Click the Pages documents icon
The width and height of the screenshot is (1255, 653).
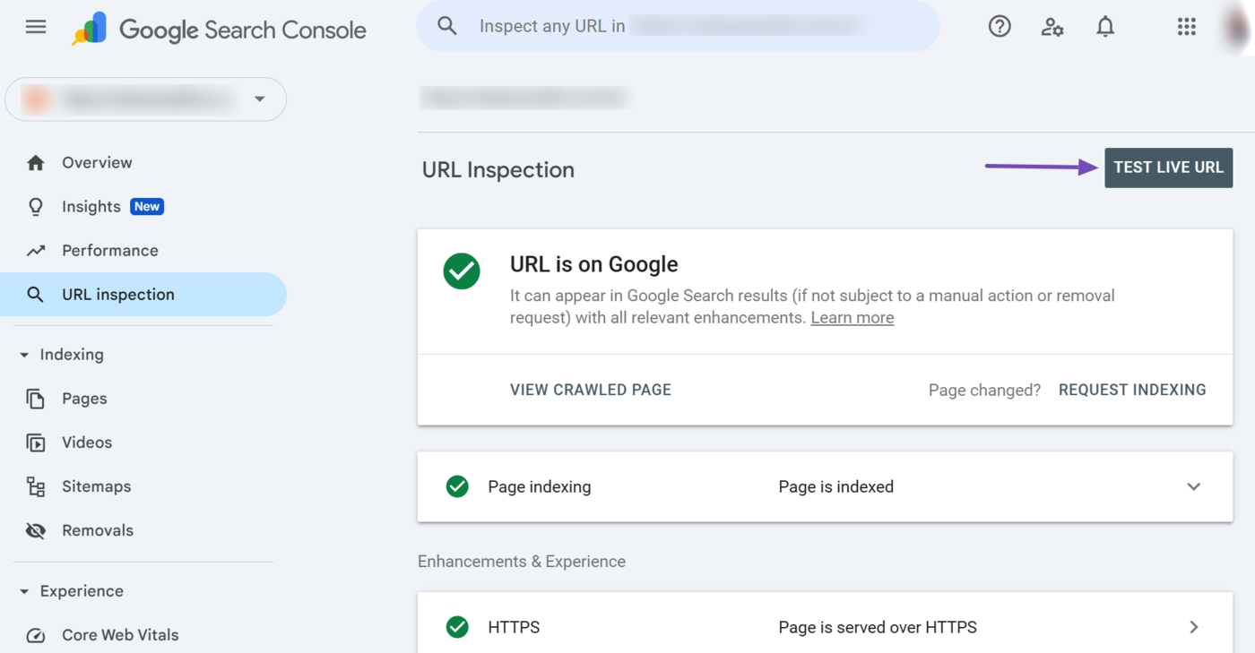point(36,399)
